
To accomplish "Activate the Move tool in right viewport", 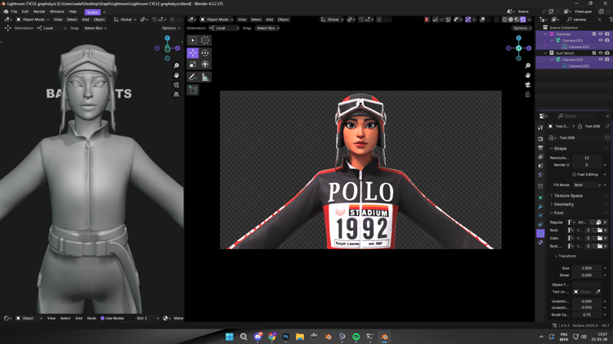I will click(x=193, y=53).
